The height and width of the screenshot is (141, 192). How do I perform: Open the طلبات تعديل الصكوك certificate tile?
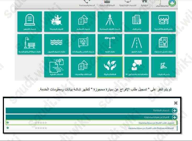tap(163, 44)
